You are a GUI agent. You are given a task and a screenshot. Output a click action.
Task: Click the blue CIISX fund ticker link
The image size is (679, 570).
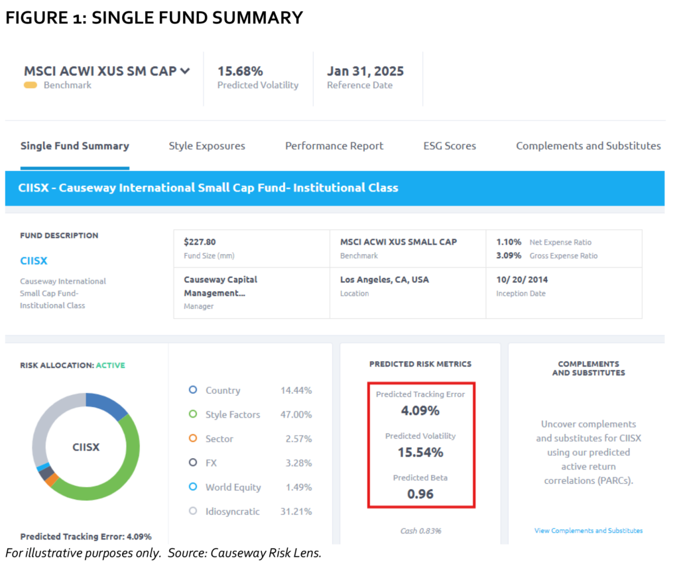34,260
